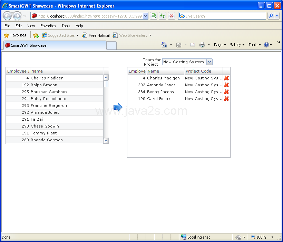
Task: Sort left grid by Employee ID header
Action: (x=18, y=71)
